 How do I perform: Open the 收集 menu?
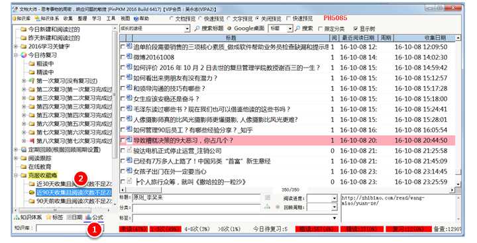coord(68,19)
